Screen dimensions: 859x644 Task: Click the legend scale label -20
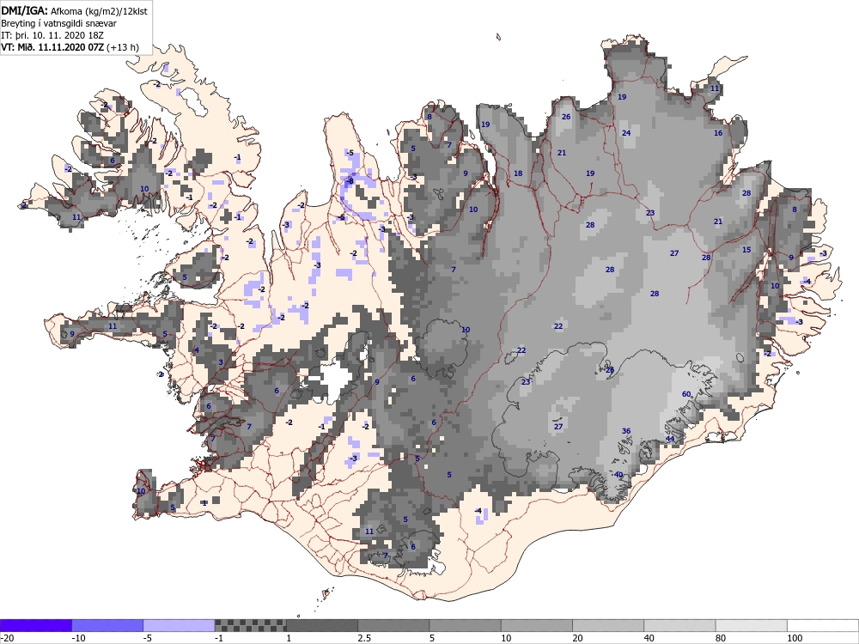[x=7, y=638]
